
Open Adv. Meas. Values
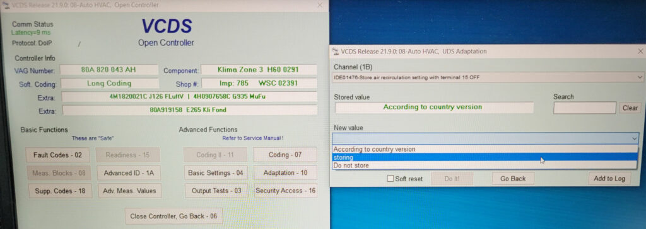129,191
